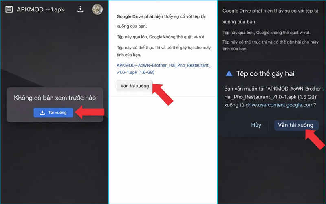Click the warning triangle icon in the dialog

229,74
